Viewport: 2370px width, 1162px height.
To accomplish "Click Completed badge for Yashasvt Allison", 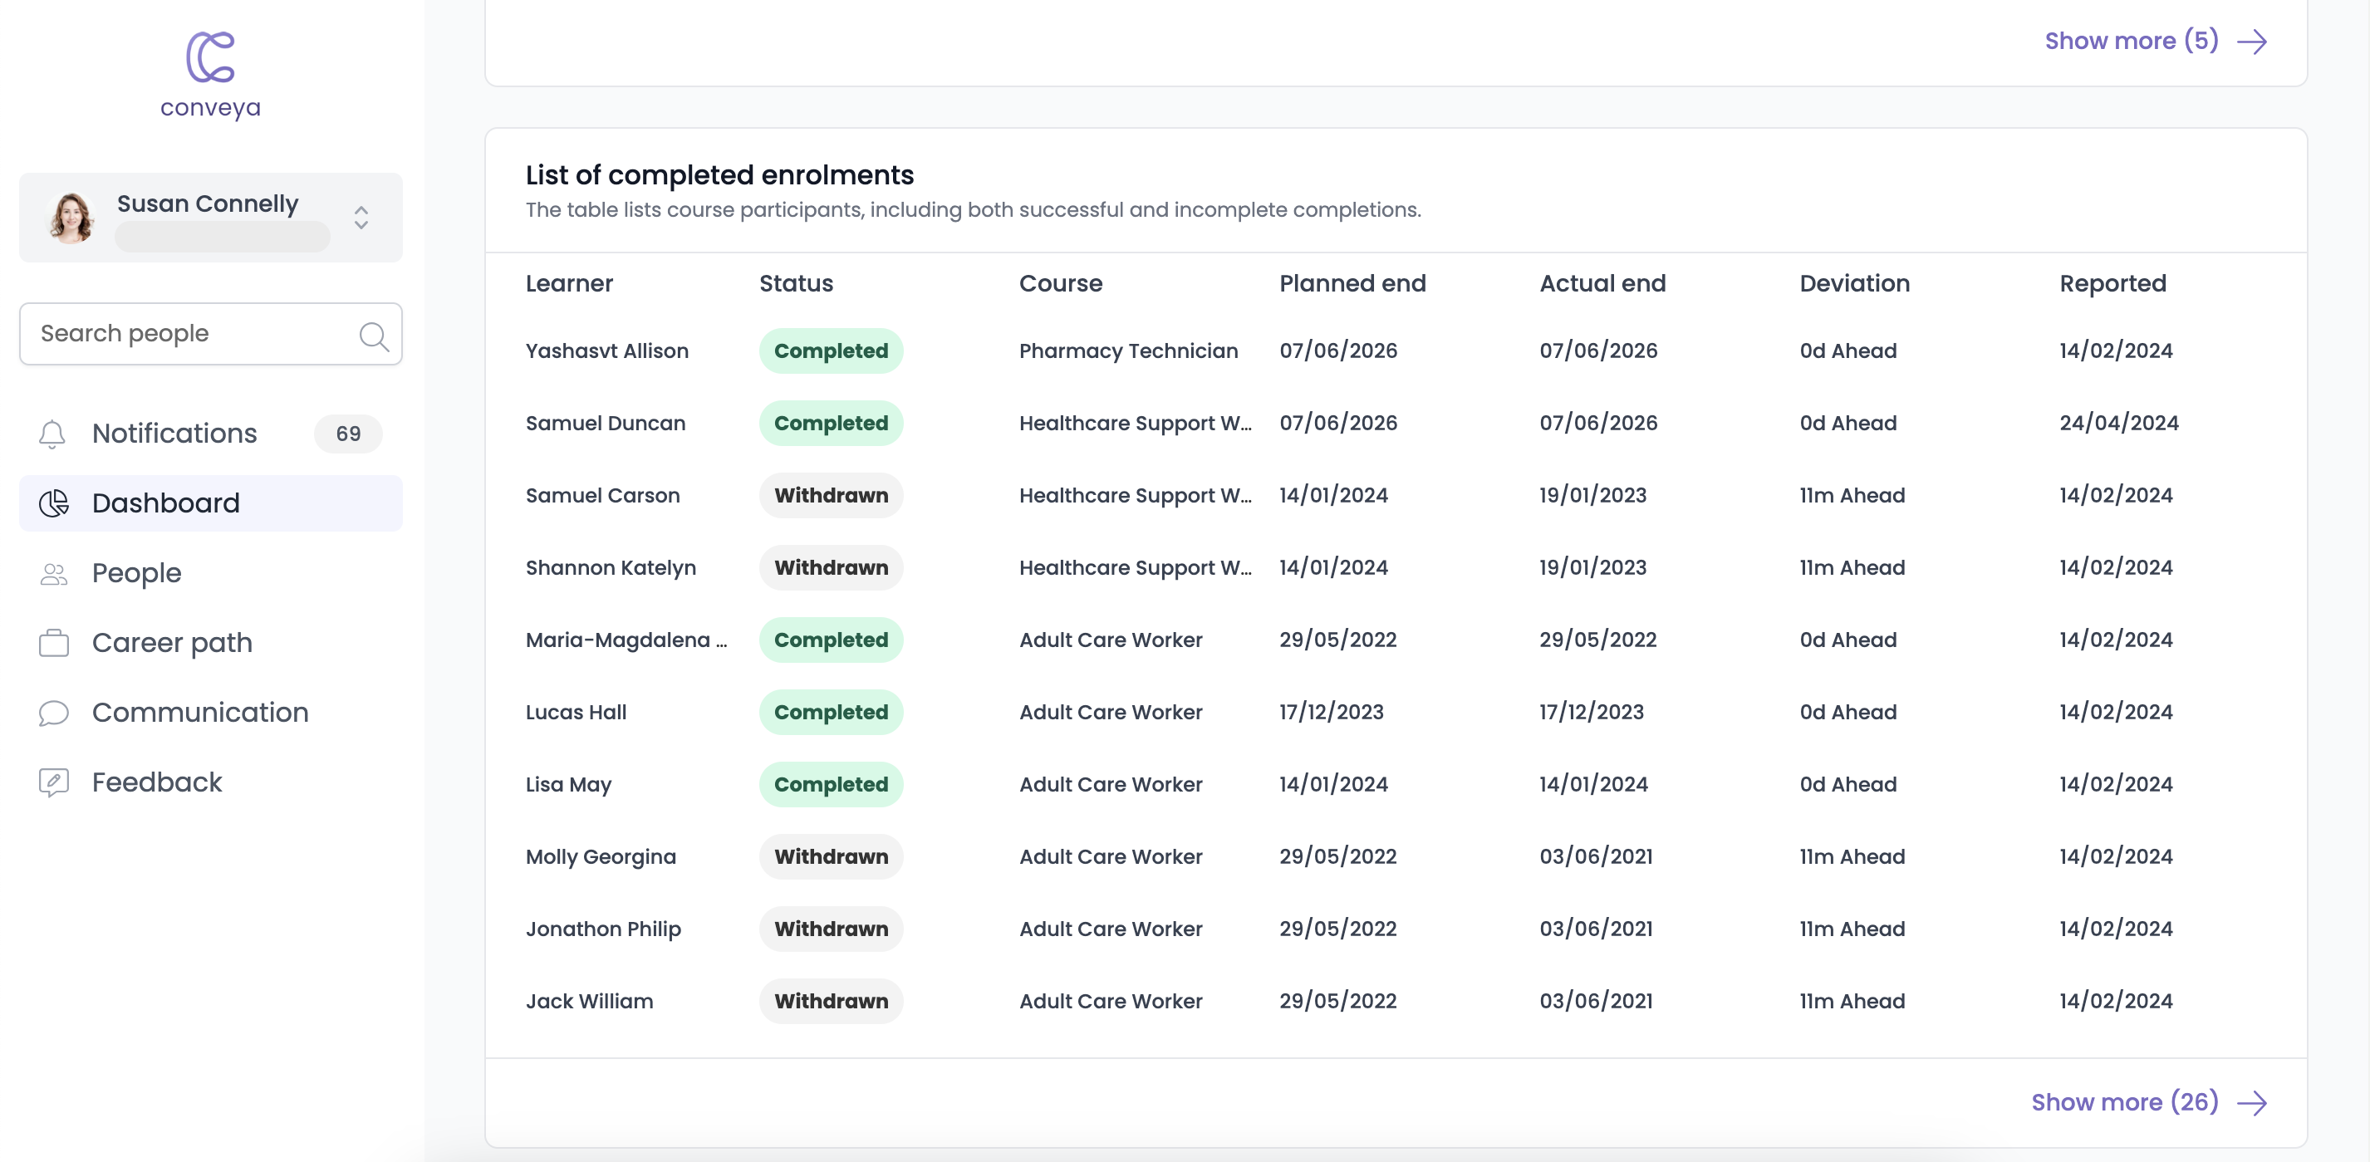I will pos(831,351).
